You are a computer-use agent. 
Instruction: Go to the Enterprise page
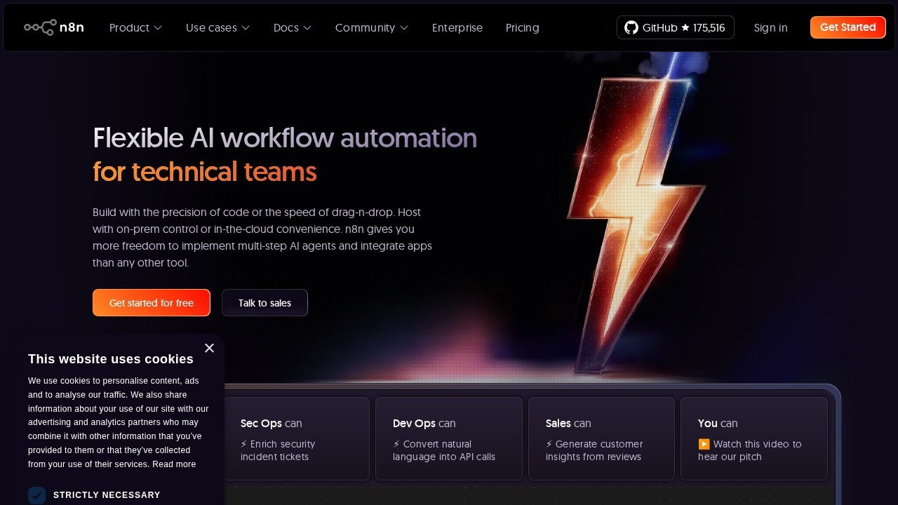tap(457, 27)
